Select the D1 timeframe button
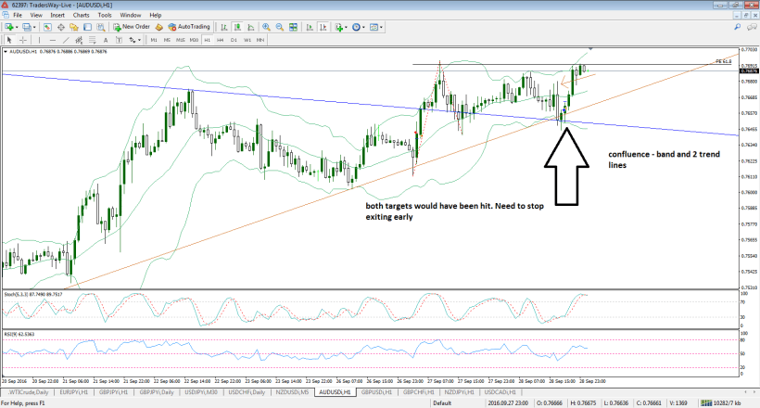This screenshot has height=408, width=760. (234, 40)
